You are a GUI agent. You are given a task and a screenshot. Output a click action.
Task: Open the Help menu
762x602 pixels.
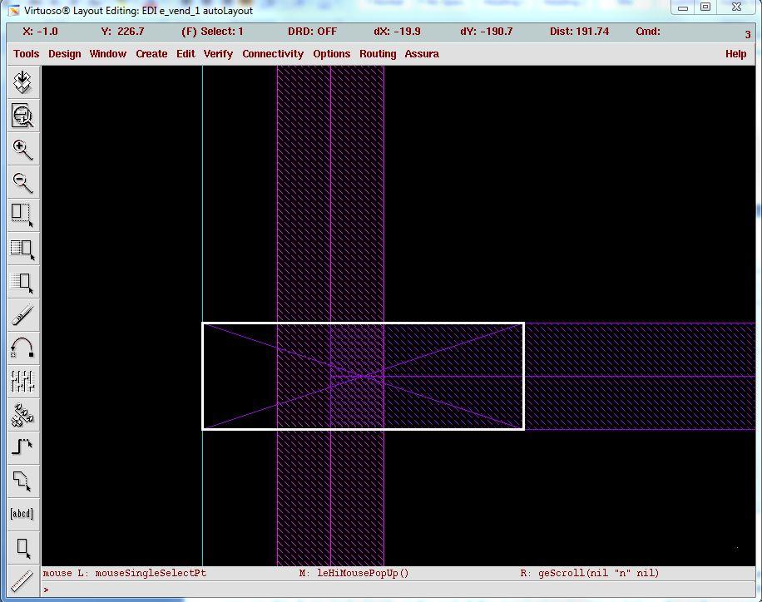(x=735, y=54)
